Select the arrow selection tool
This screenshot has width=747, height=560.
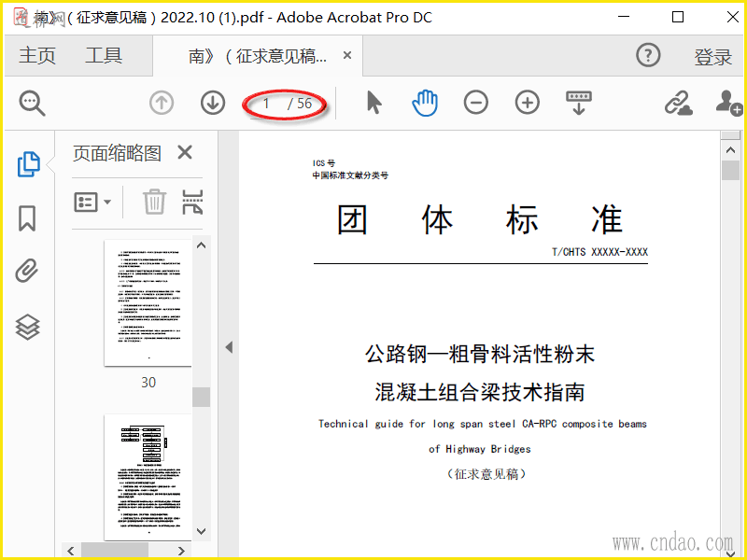point(374,103)
